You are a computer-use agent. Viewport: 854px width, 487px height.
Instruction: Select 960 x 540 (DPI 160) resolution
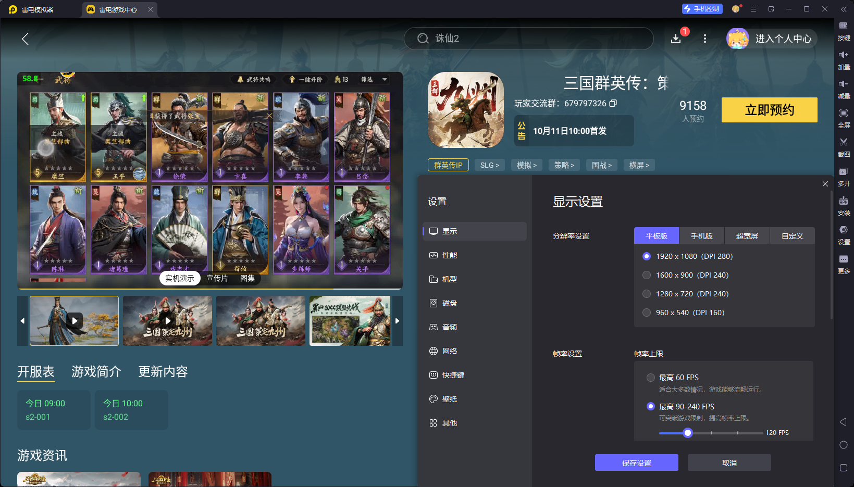point(647,313)
